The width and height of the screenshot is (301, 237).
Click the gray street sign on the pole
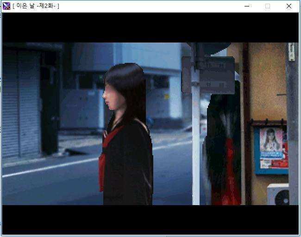(x=208, y=75)
